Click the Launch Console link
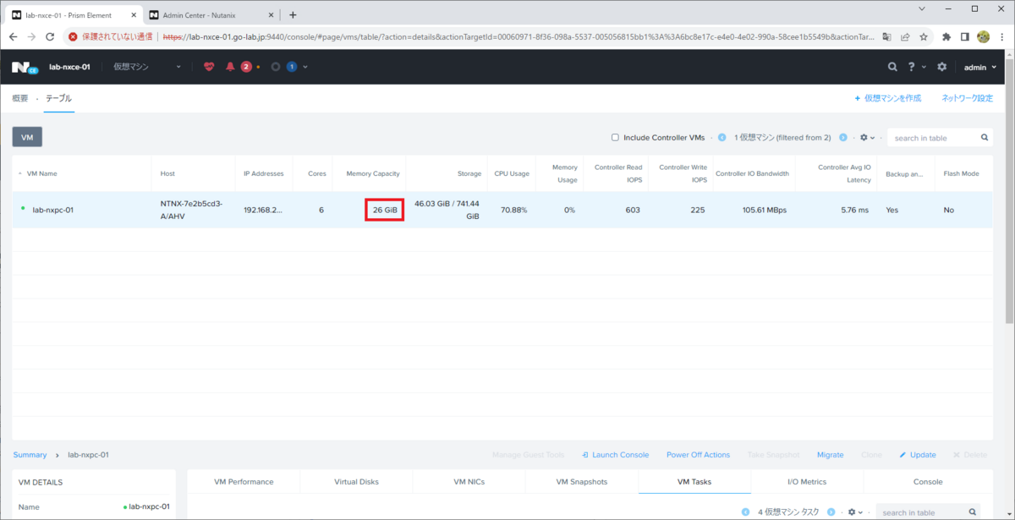 coord(615,454)
